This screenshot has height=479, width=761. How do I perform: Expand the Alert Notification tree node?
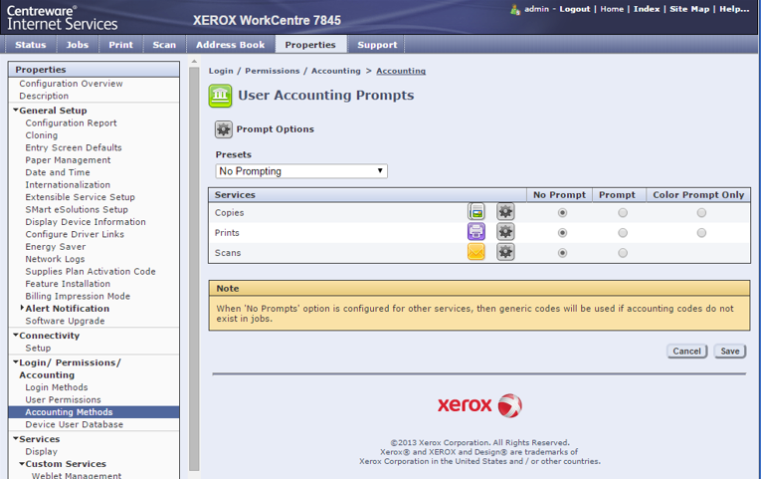pyautogui.click(x=24, y=309)
